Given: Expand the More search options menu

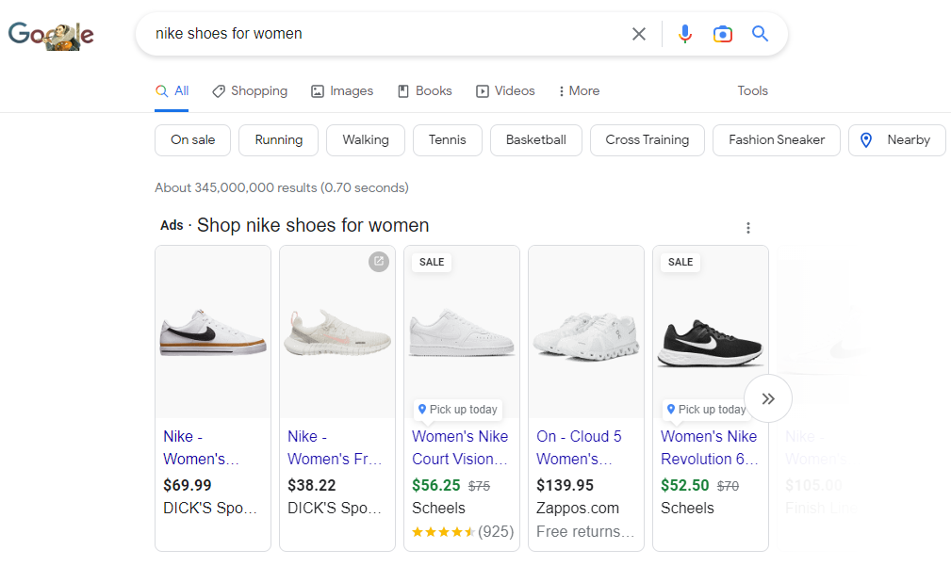Looking at the screenshot, I should click(580, 91).
